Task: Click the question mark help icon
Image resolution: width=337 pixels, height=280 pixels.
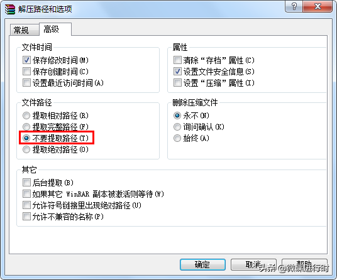Action: [x=294, y=6]
